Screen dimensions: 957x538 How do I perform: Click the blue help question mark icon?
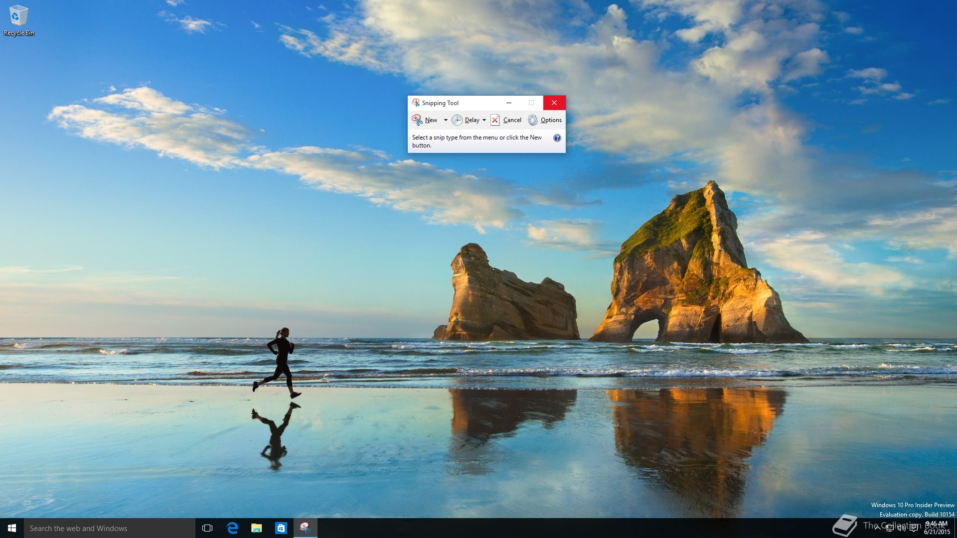(x=557, y=138)
